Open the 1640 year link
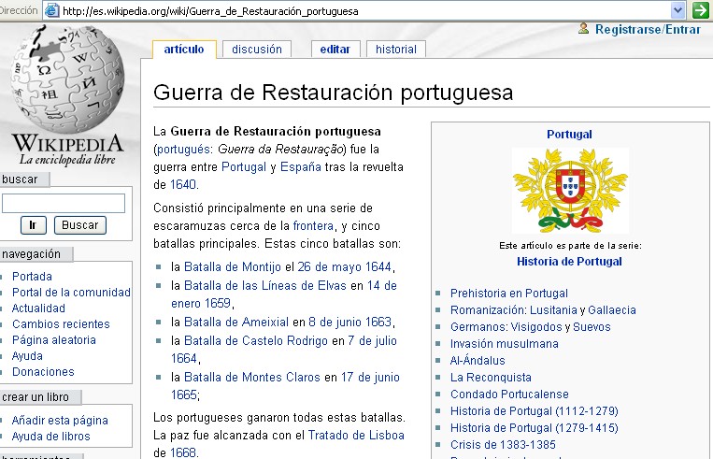This screenshot has width=713, height=459. (183, 184)
